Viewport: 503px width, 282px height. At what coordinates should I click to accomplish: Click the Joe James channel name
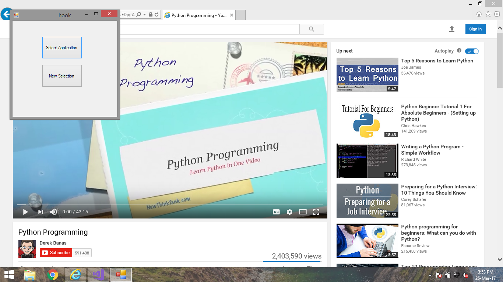pyautogui.click(x=411, y=67)
